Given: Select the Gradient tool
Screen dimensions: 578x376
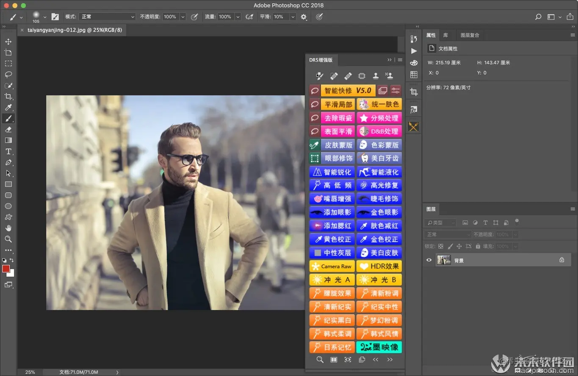Looking at the screenshot, I should point(8,141).
